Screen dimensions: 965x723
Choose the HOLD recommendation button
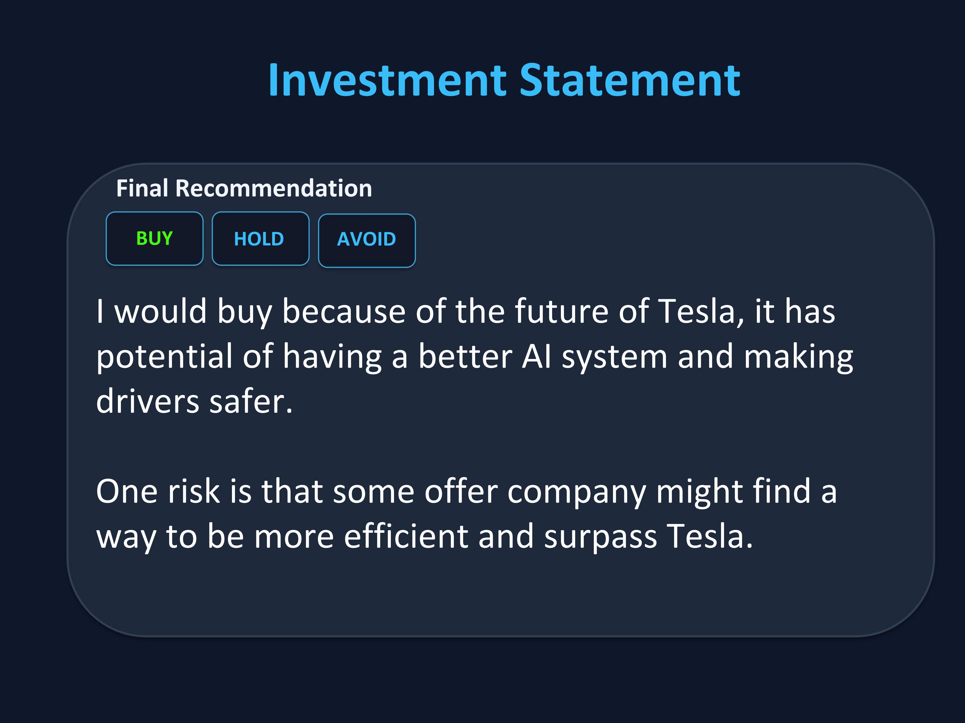click(x=260, y=238)
